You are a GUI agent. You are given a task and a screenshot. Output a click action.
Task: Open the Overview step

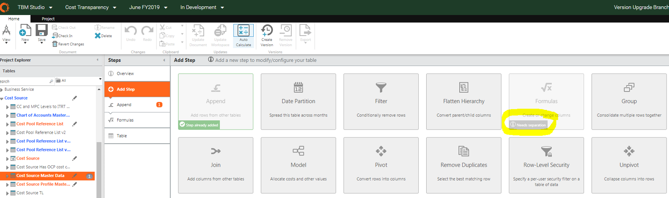125,74
